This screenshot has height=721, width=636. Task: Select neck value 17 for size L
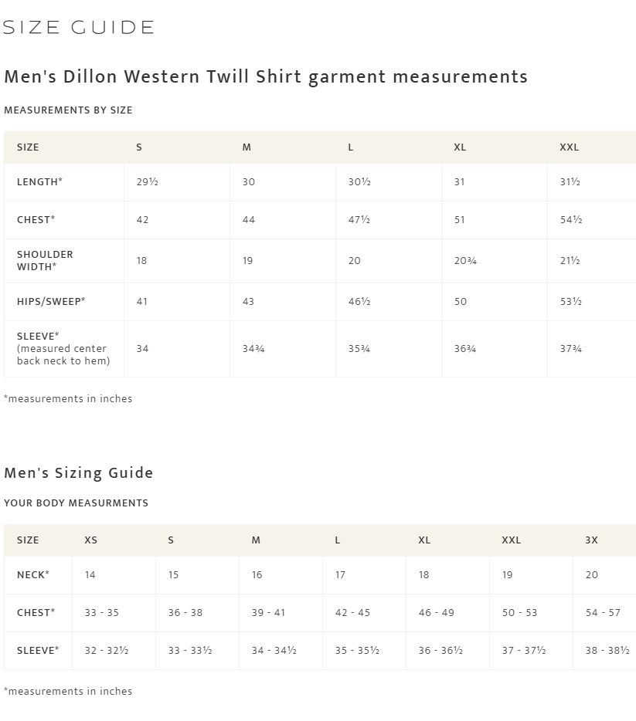pos(341,575)
